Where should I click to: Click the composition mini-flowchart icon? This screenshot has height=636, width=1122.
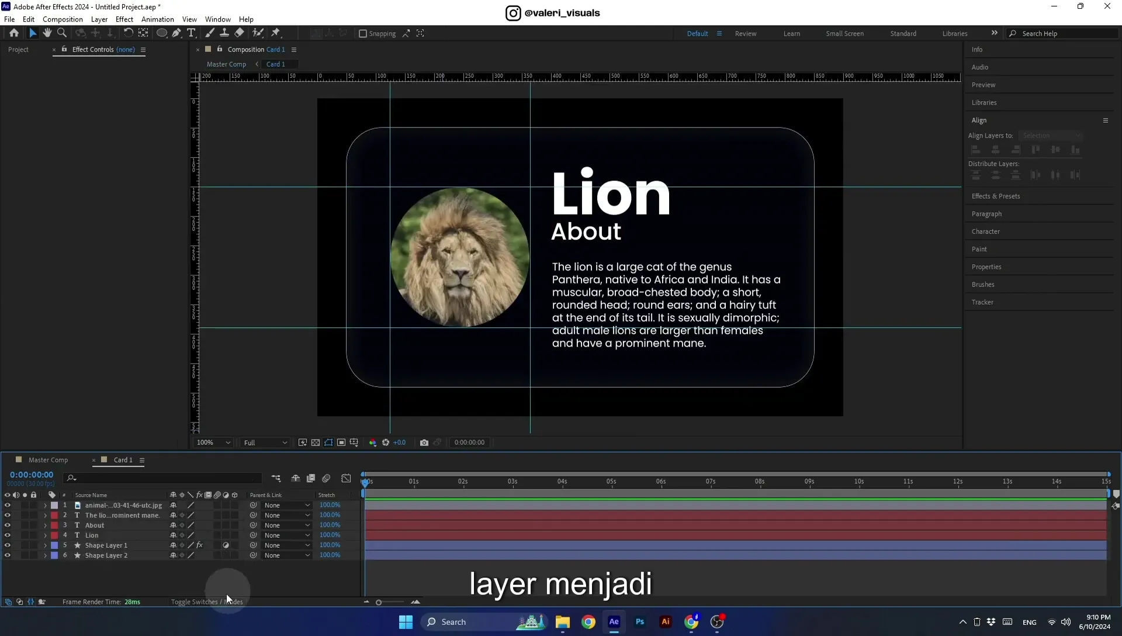point(276,478)
